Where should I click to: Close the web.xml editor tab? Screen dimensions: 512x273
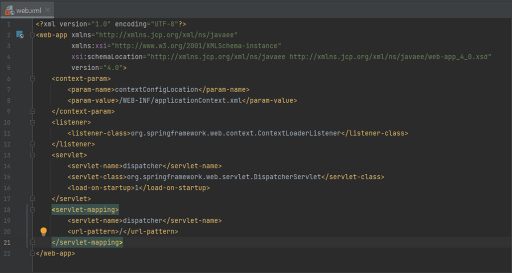pos(47,10)
